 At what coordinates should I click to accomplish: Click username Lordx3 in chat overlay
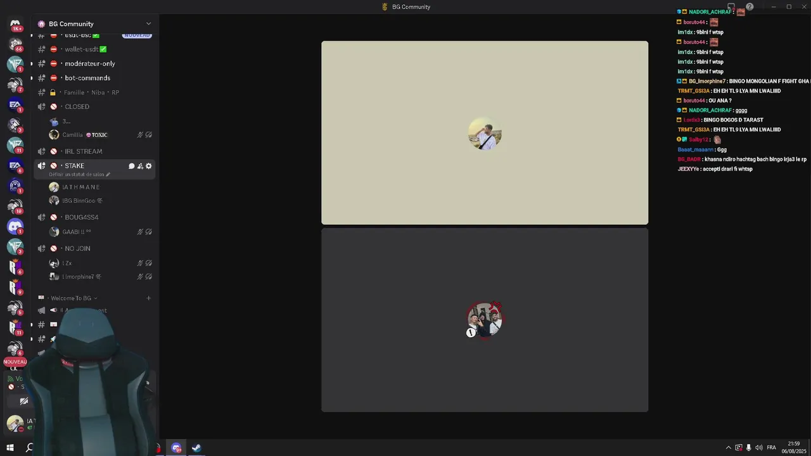691,120
